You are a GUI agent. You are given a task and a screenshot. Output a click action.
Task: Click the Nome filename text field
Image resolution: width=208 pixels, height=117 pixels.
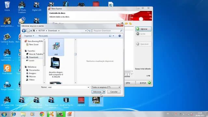pos(67,87)
